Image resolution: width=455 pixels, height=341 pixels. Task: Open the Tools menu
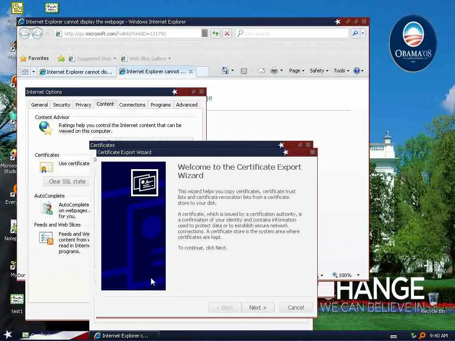(341, 71)
